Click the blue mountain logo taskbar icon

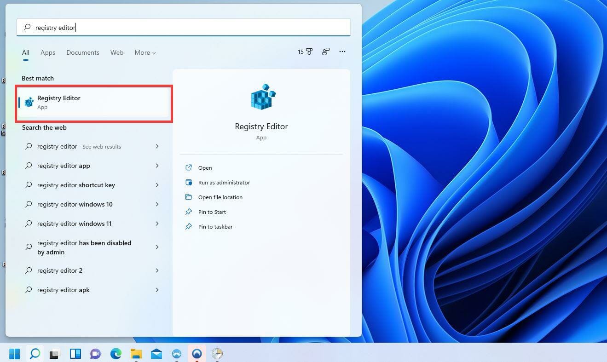[197, 354]
